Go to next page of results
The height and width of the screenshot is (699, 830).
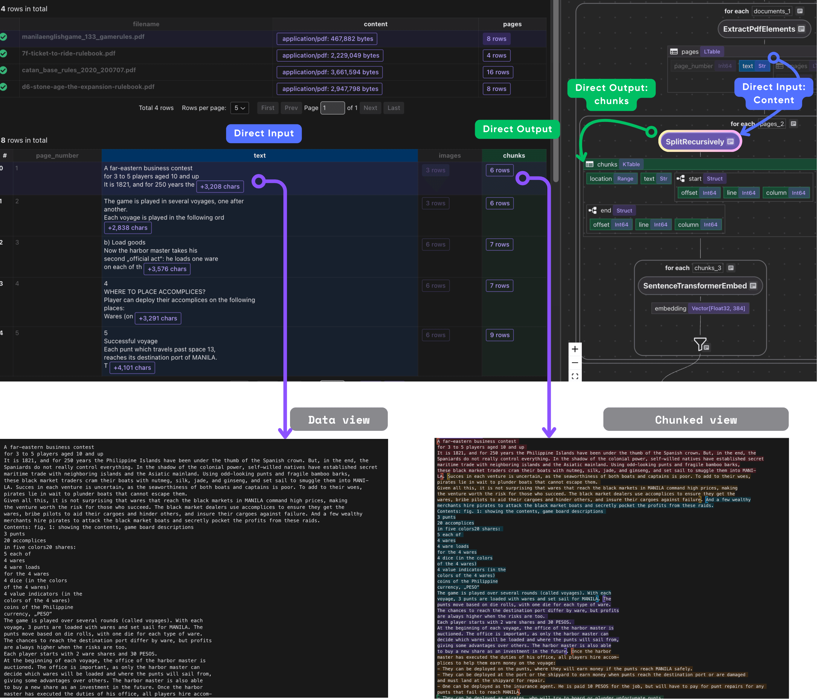click(x=370, y=108)
